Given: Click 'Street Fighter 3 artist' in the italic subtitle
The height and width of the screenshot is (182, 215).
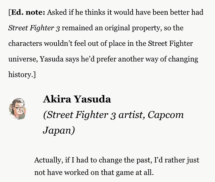Looking at the screenshot, I should (x=93, y=115).
